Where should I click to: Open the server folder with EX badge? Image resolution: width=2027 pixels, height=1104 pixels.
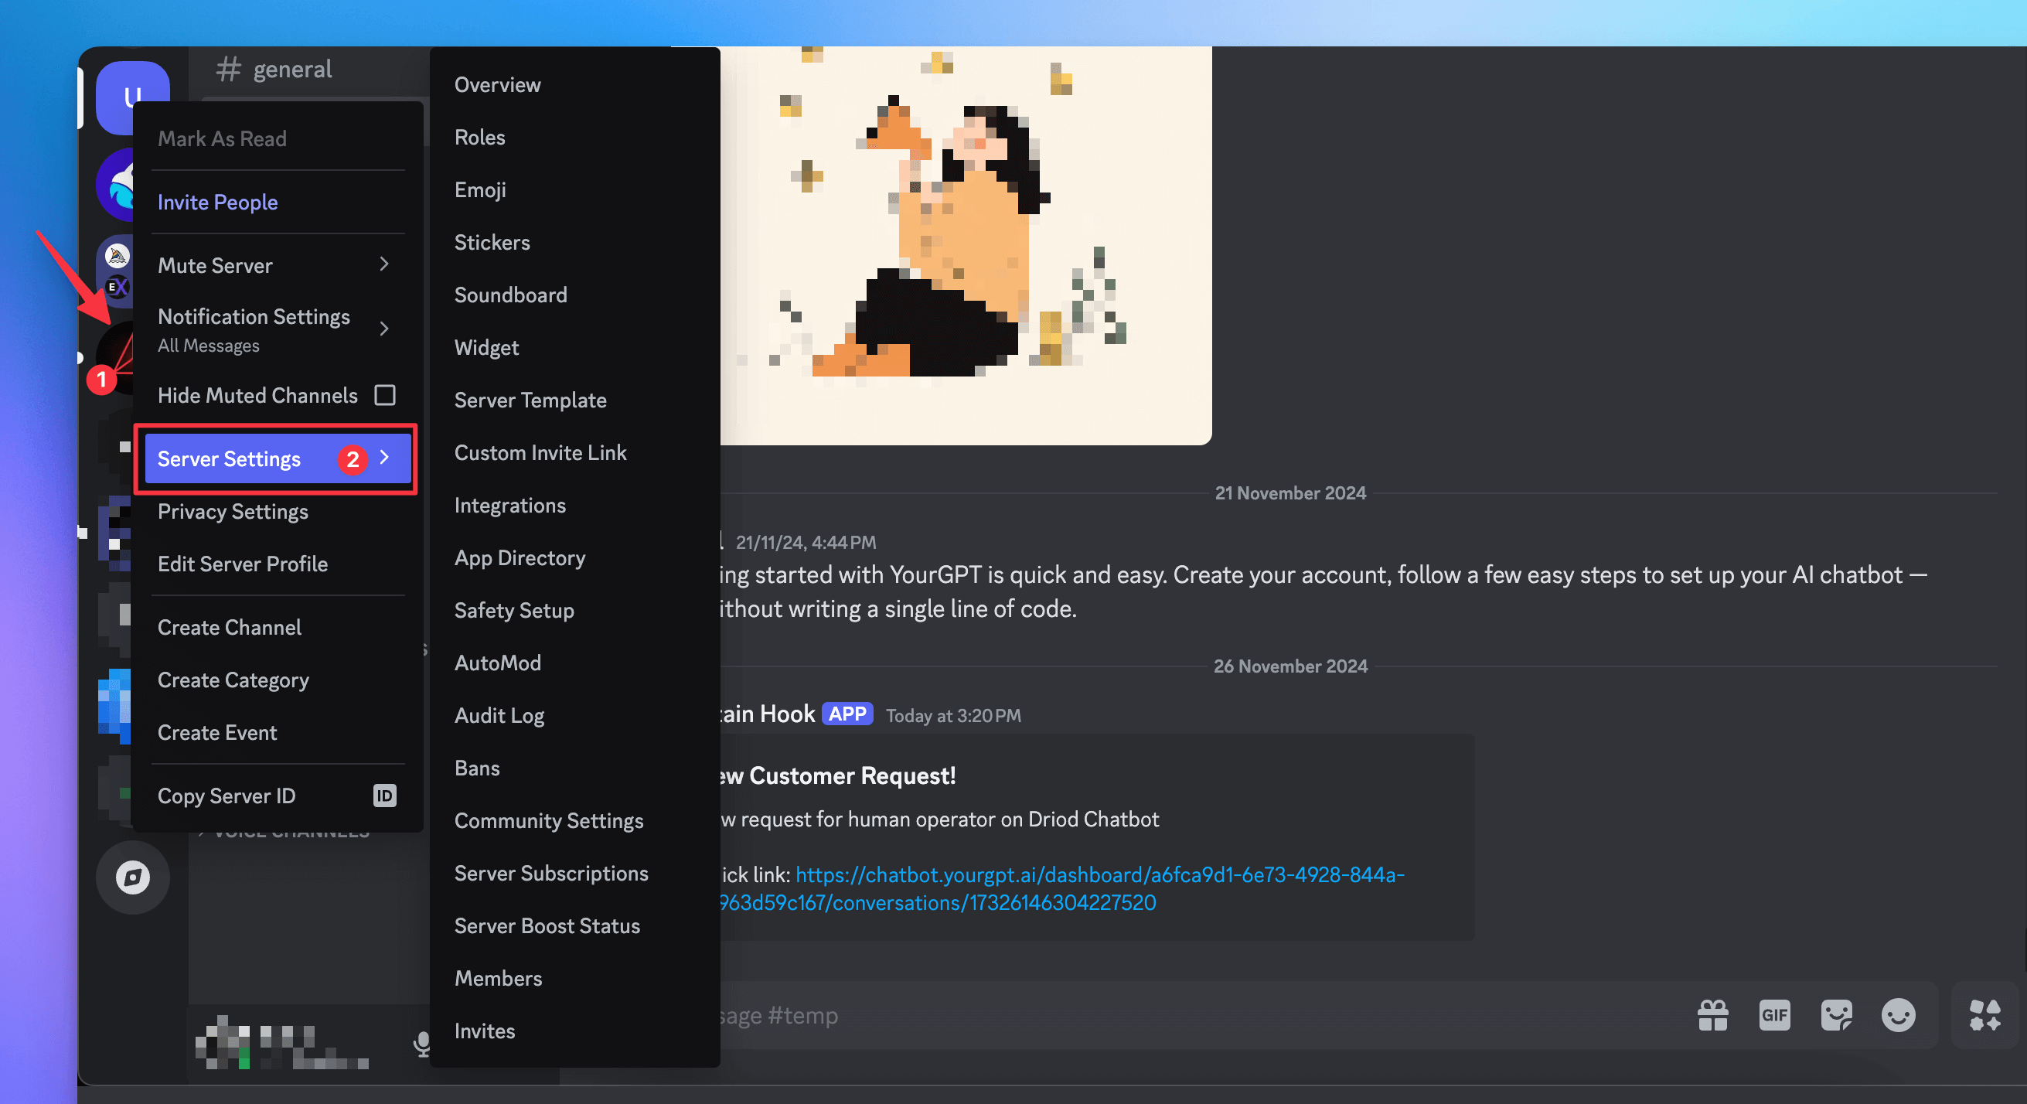(x=117, y=271)
